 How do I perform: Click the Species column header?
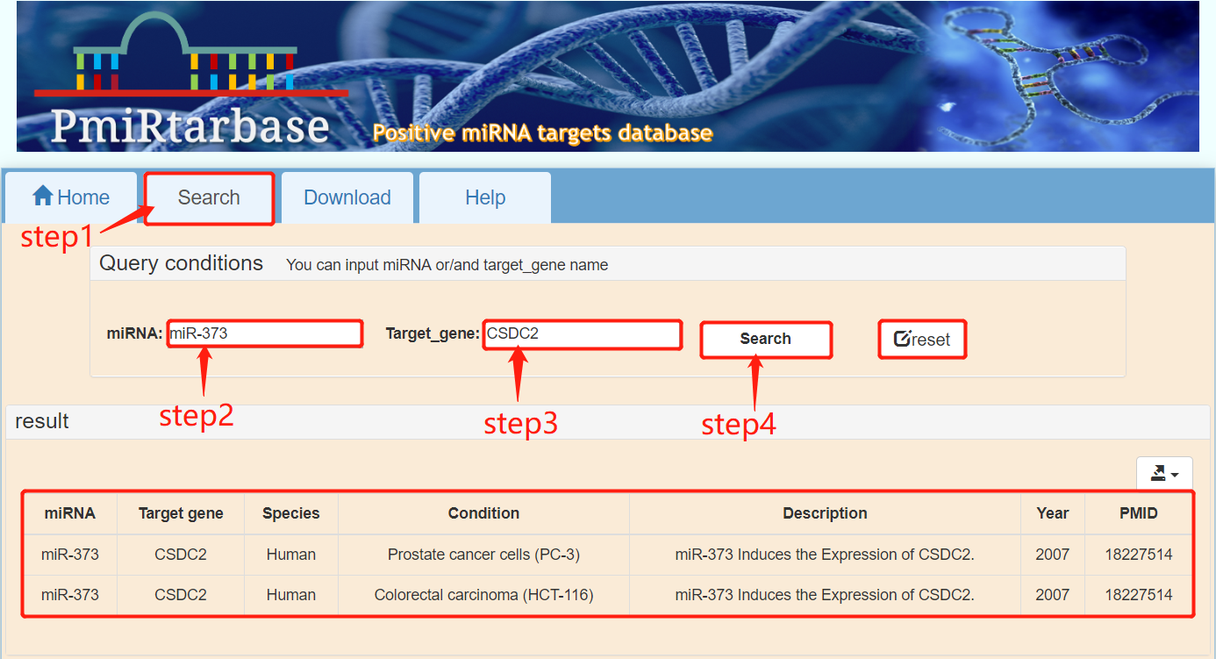[291, 513]
